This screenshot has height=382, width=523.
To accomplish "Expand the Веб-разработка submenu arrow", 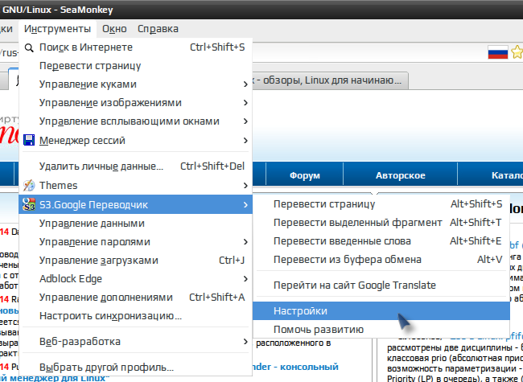I will tap(245, 341).
